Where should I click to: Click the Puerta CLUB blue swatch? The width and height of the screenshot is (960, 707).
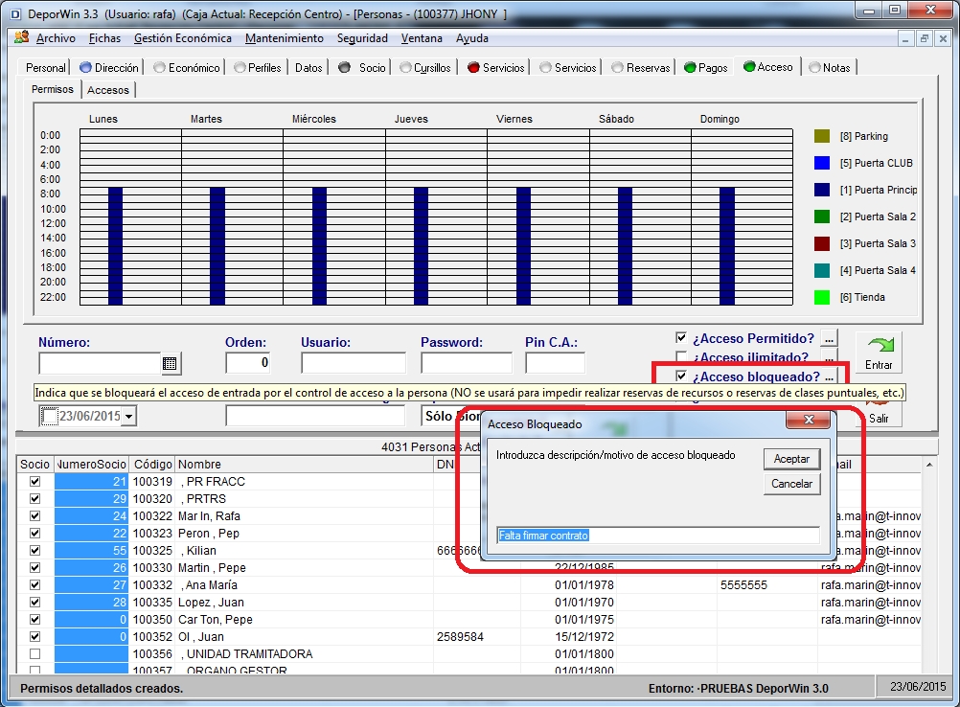pos(822,163)
